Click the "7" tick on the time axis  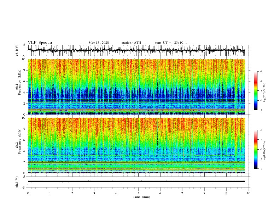182,193
